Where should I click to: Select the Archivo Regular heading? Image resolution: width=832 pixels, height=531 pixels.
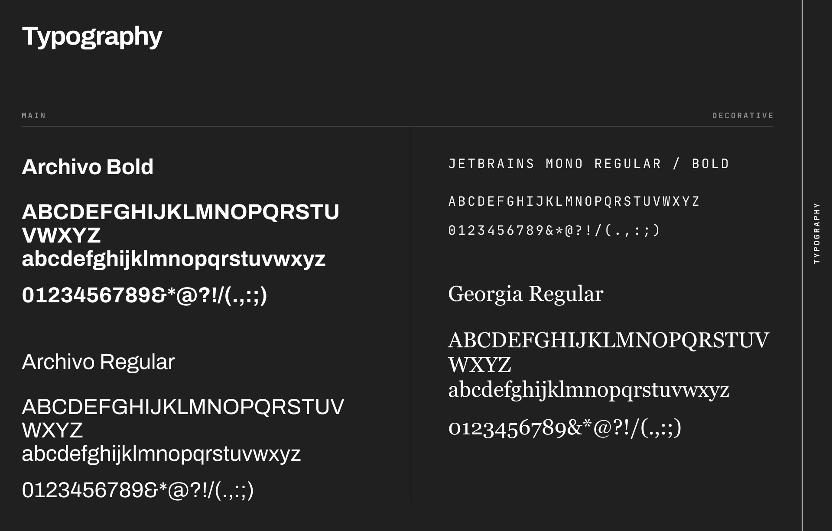click(x=98, y=362)
